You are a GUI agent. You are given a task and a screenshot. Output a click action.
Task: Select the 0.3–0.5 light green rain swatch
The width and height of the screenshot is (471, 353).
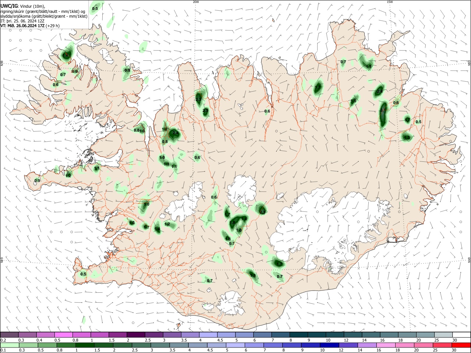[x=28, y=345]
